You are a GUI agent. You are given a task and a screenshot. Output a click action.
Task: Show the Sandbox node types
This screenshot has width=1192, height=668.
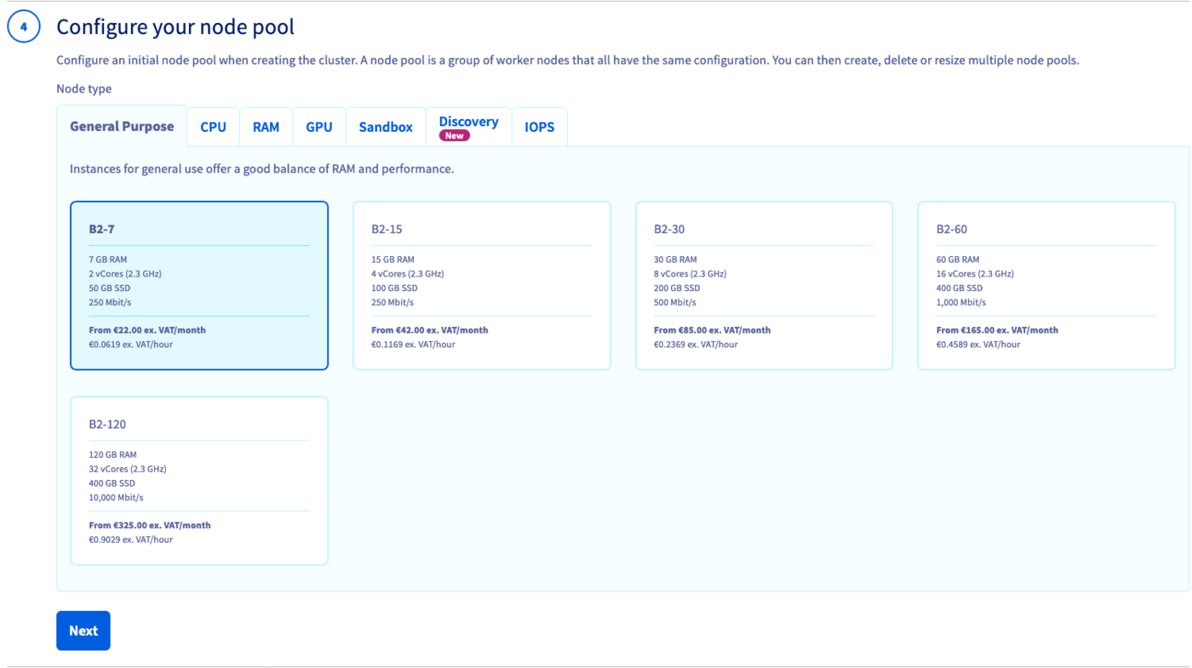point(385,128)
